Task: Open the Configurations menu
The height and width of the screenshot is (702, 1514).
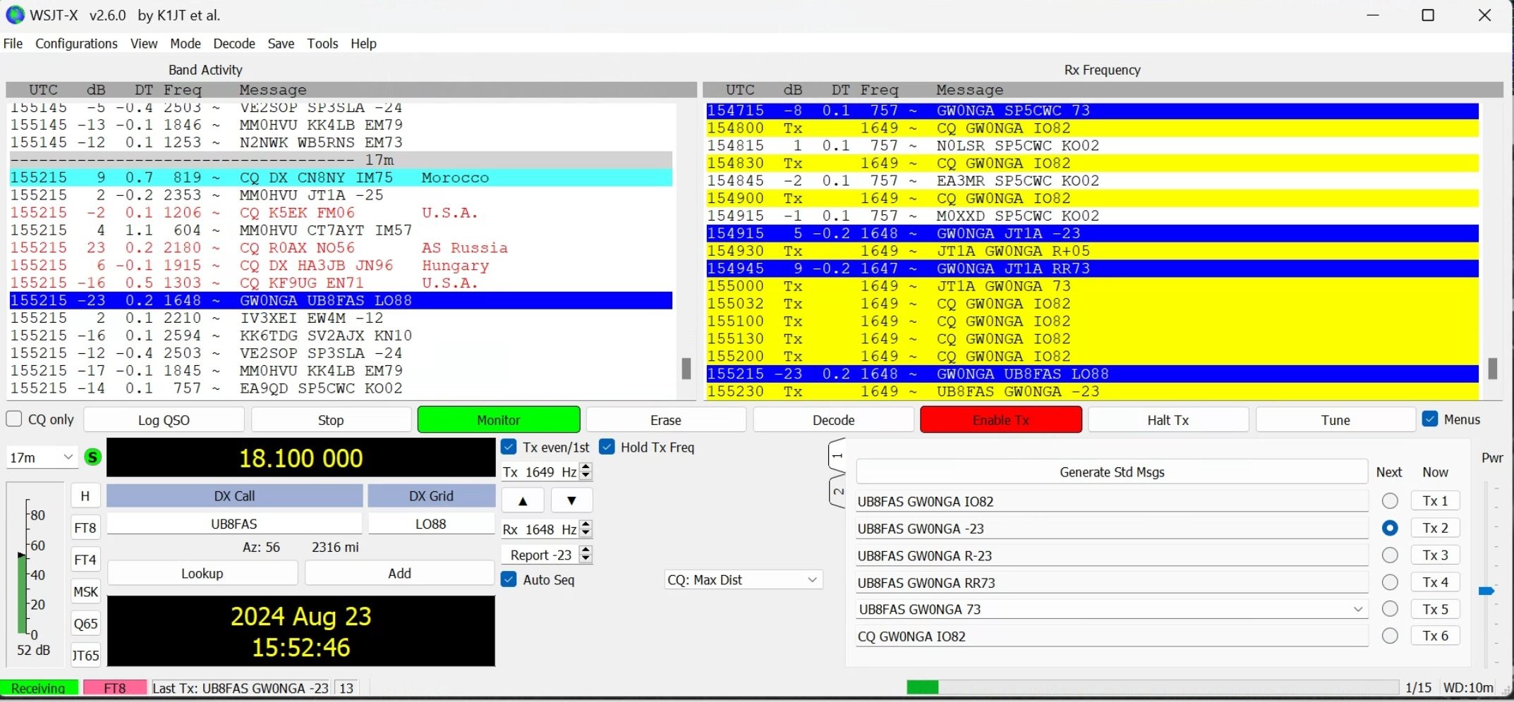Action: 76,44
